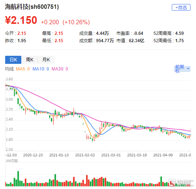Click the percentage change (+10.26%)

[76, 22]
